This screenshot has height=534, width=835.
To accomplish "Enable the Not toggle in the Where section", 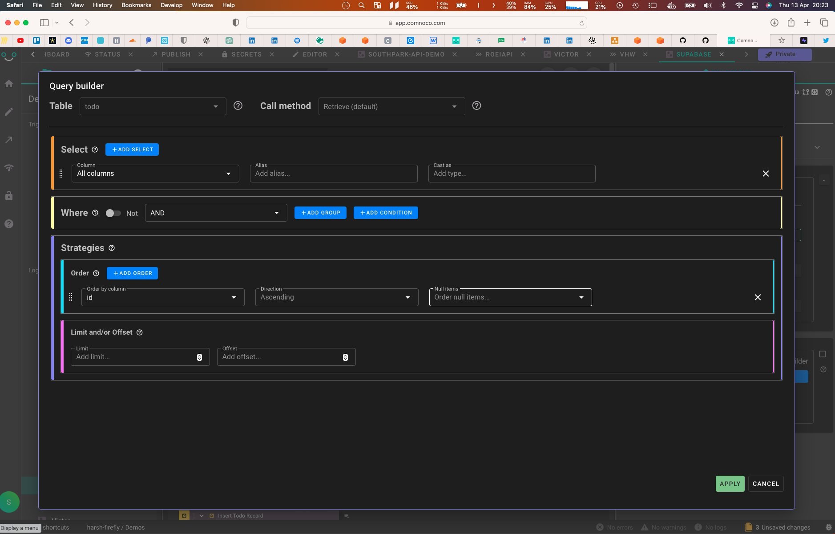I will [113, 213].
